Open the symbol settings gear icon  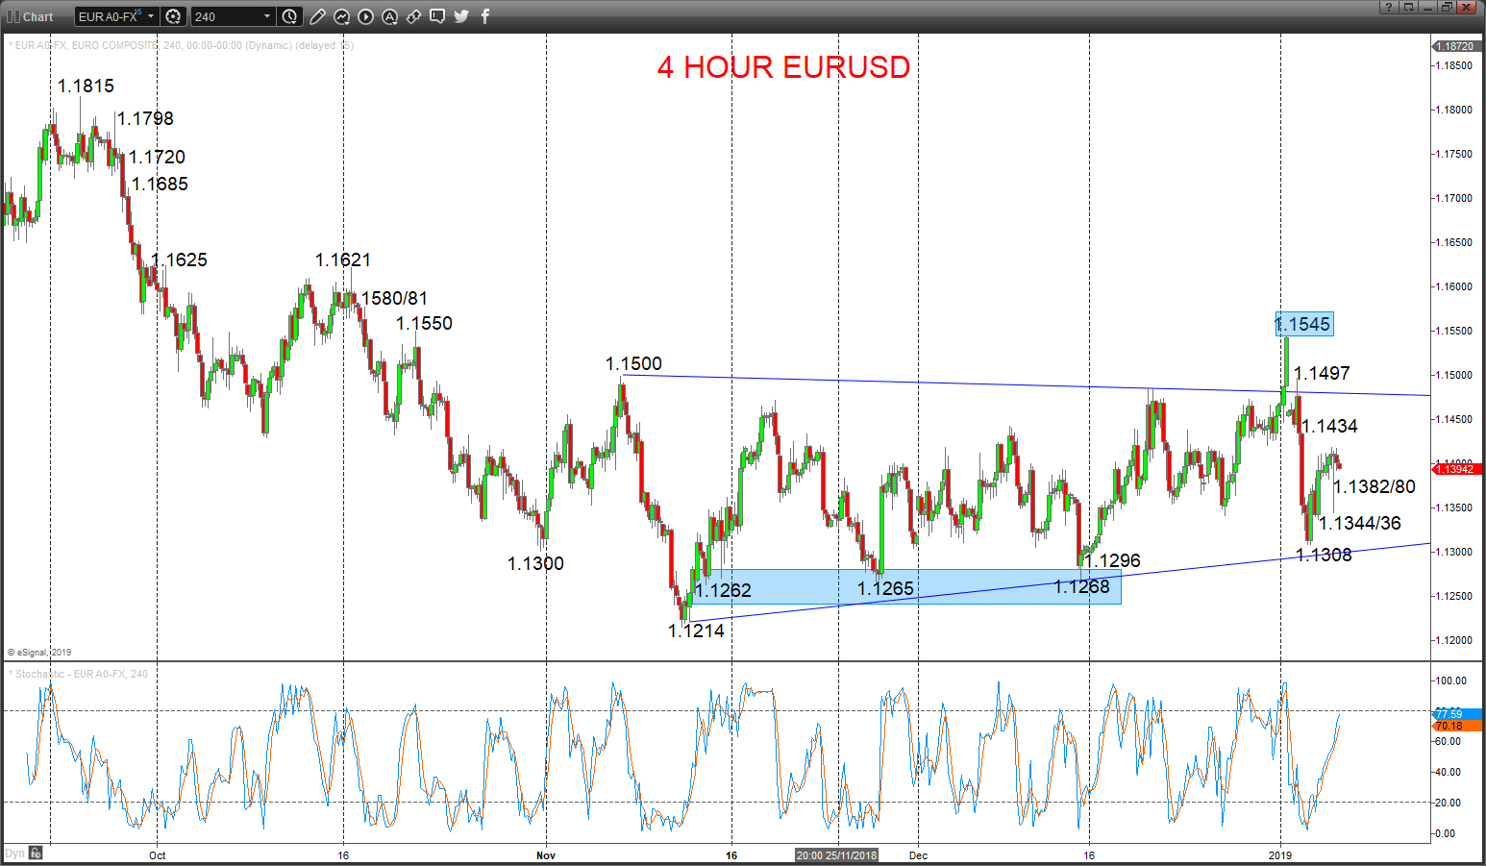[x=173, y=16]
